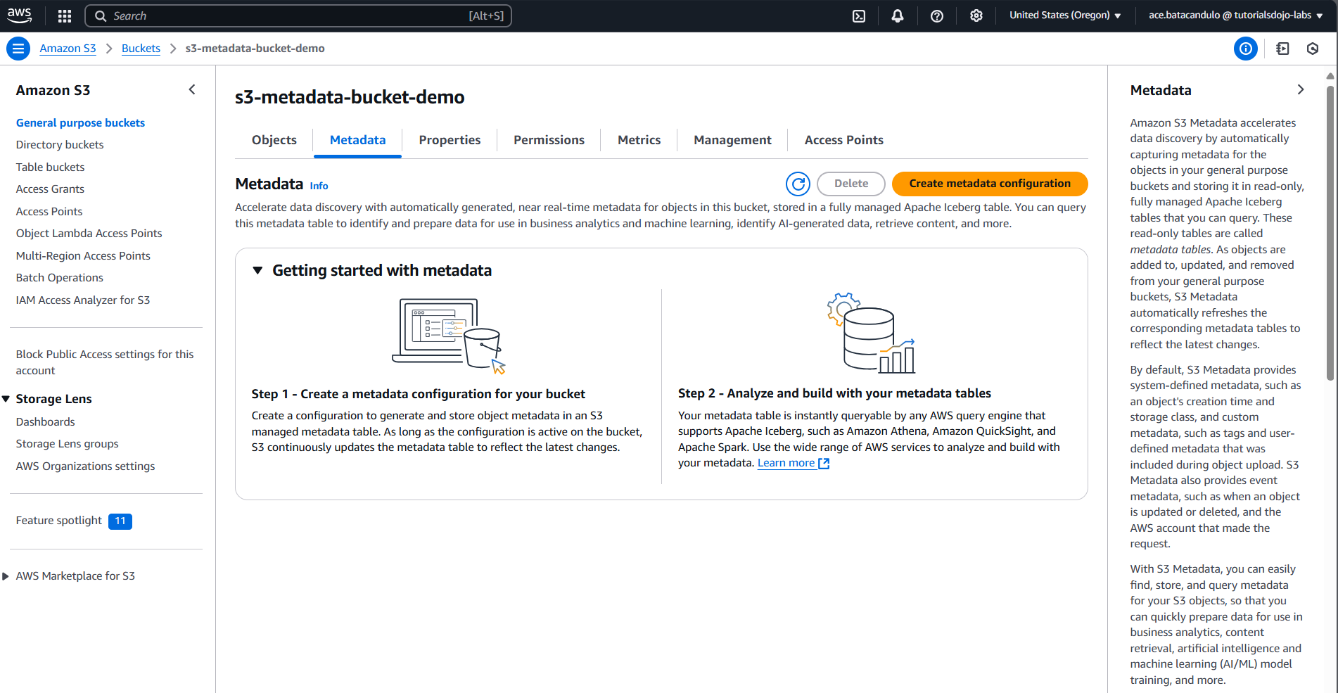This screenshot has height=693, width=1338.
Task: Toggle the side navigation hamburger menu
Action: click(18, 49)
